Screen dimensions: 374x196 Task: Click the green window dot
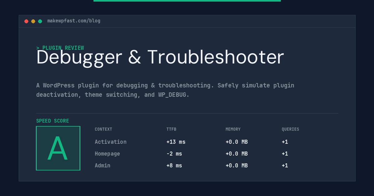pyautogui.click(x=40, y=21)
